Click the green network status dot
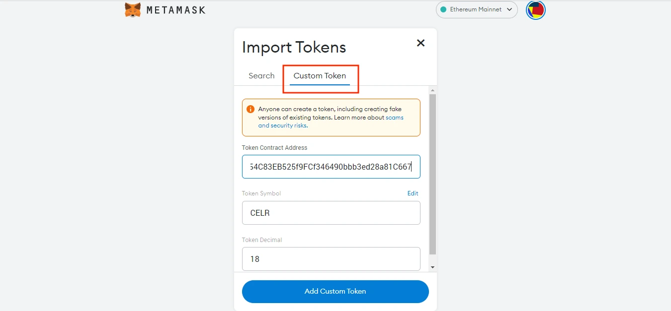 [443, 9]
